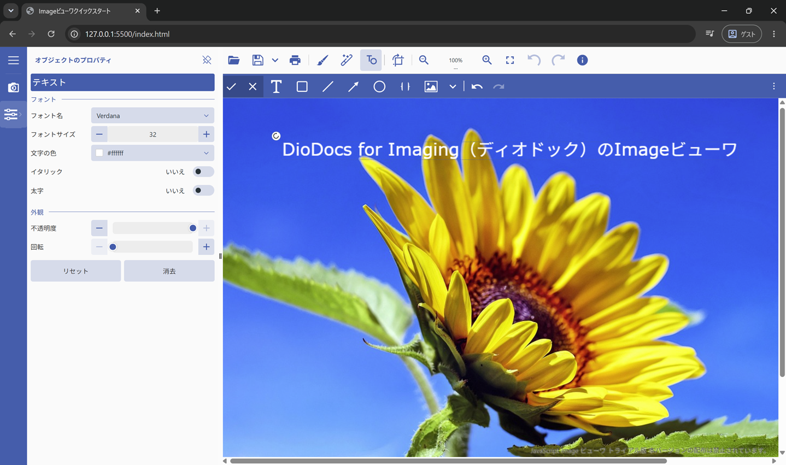Viewport: 786px width, 465px height.
Task: Open the ゲスト profile button
Action: pos(742,34)
